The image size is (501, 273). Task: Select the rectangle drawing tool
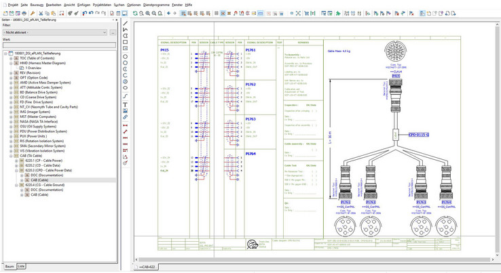tap(126, 42)
